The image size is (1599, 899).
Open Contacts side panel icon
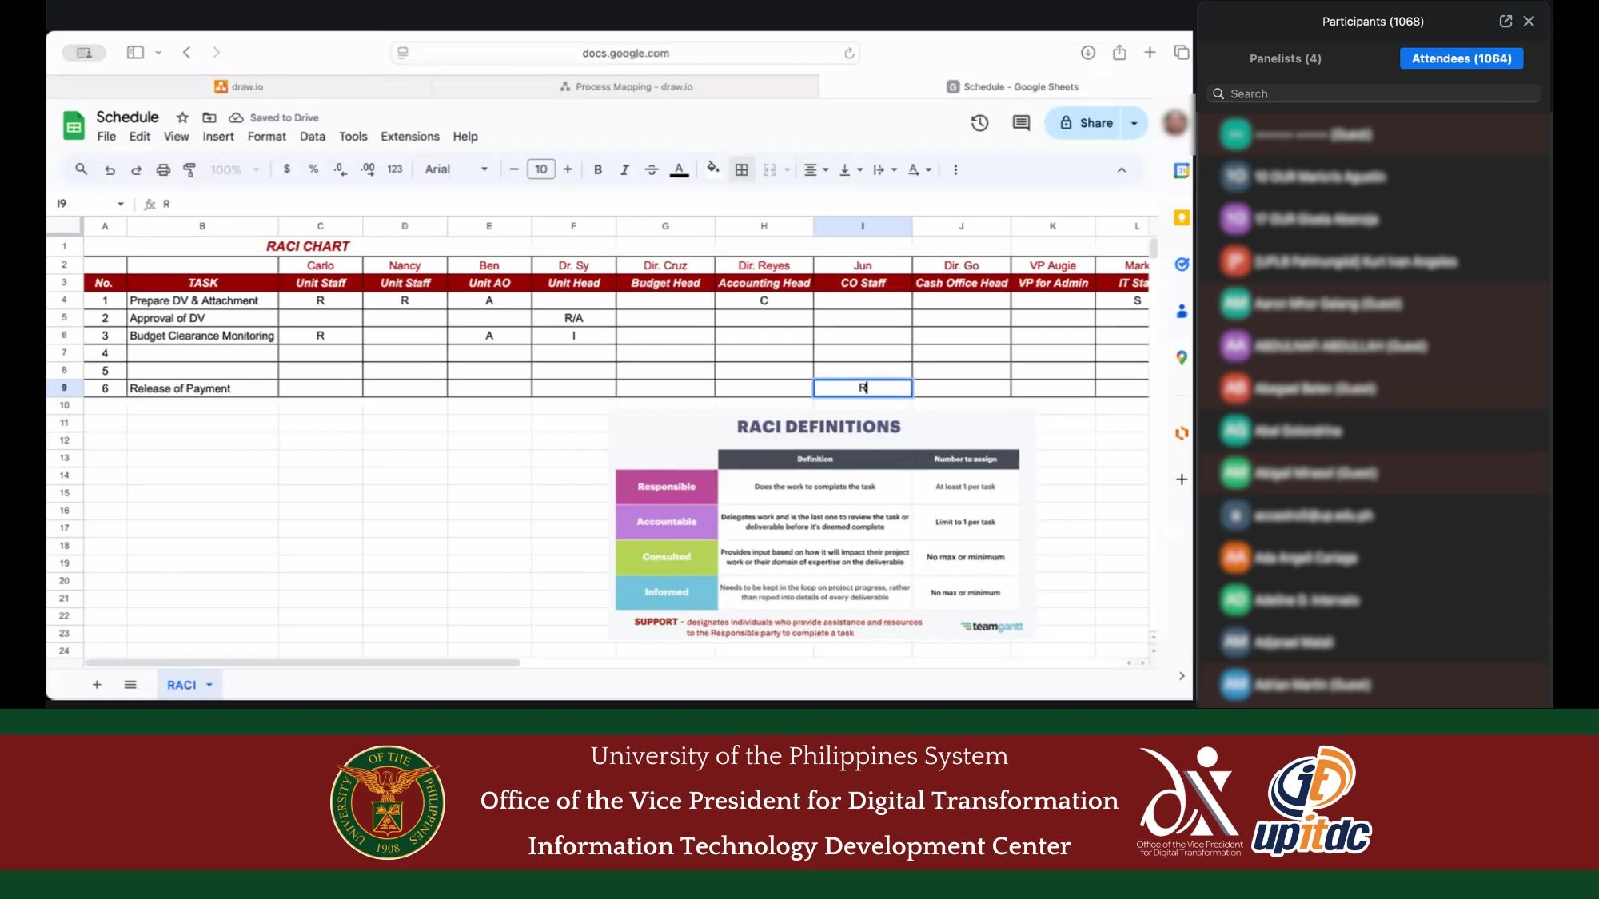coord(1182,311)
